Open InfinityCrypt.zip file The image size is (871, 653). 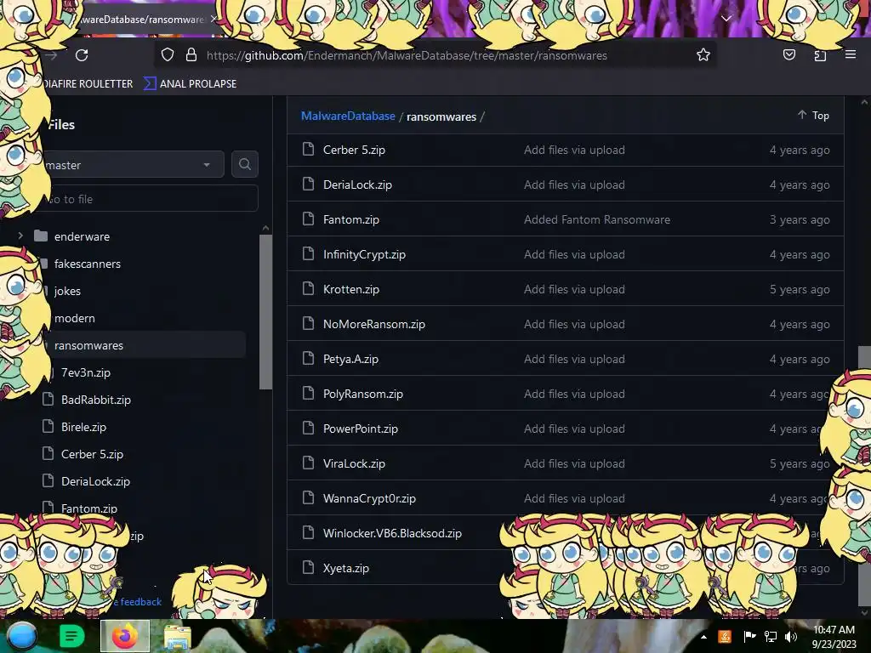[364, 254]
